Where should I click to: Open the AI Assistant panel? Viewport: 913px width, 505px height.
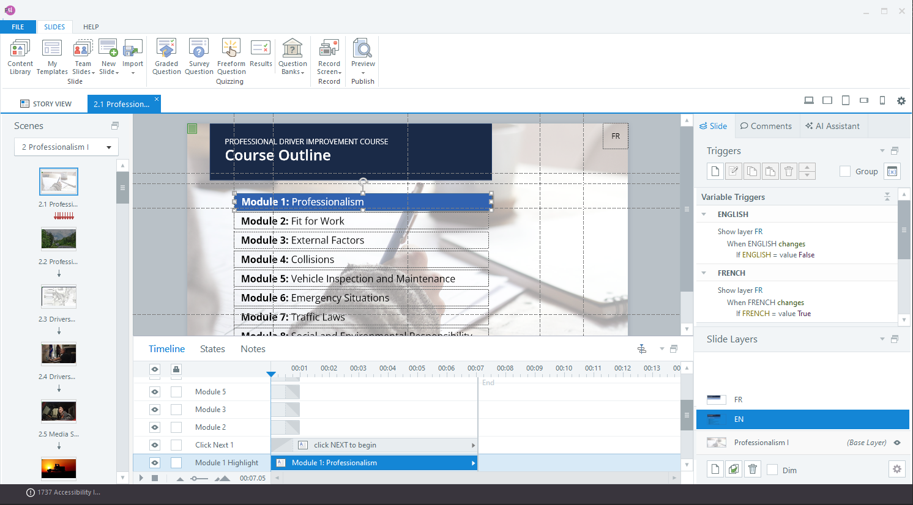832,126
